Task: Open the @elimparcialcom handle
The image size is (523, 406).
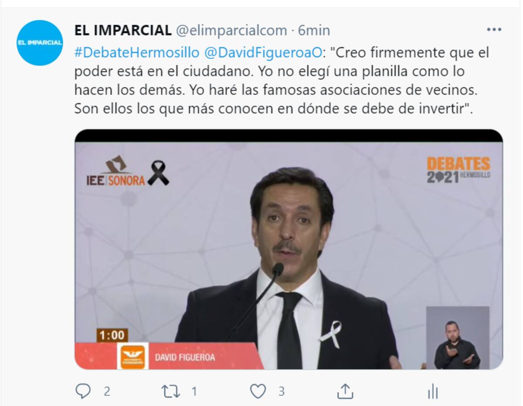Action: 231,30
